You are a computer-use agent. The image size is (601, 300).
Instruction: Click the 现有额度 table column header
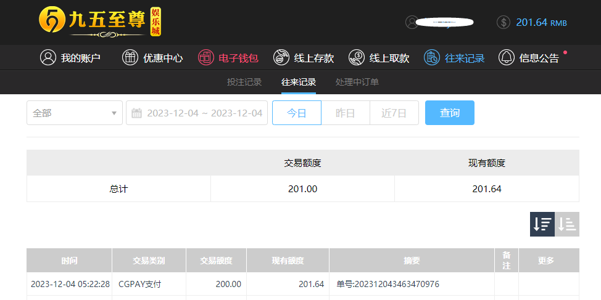[x=288, y=261]
